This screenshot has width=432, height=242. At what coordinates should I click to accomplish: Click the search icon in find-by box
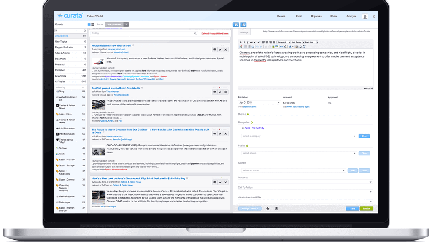[x=195, y=34]
